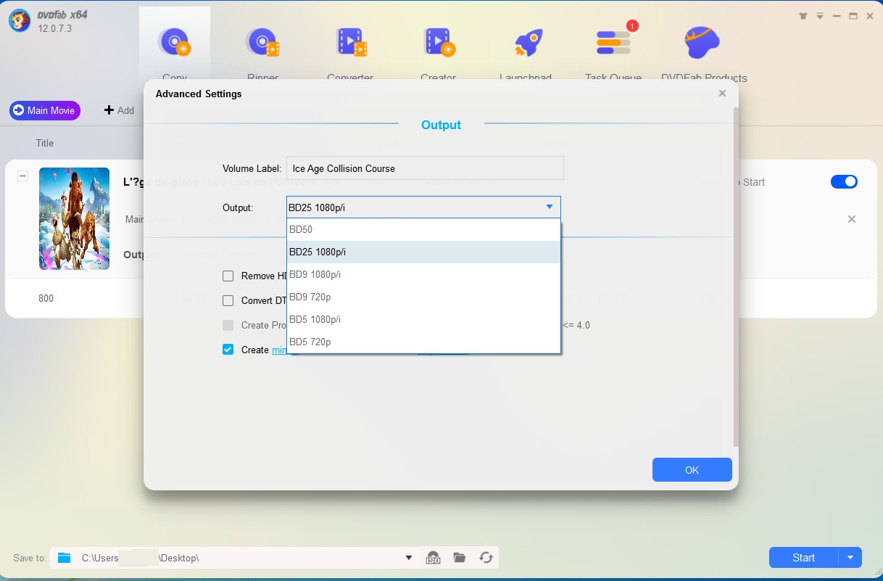The height and width of the screenshot is (581, 883).
Task: Click the Add button
Action: click(120, 110)
